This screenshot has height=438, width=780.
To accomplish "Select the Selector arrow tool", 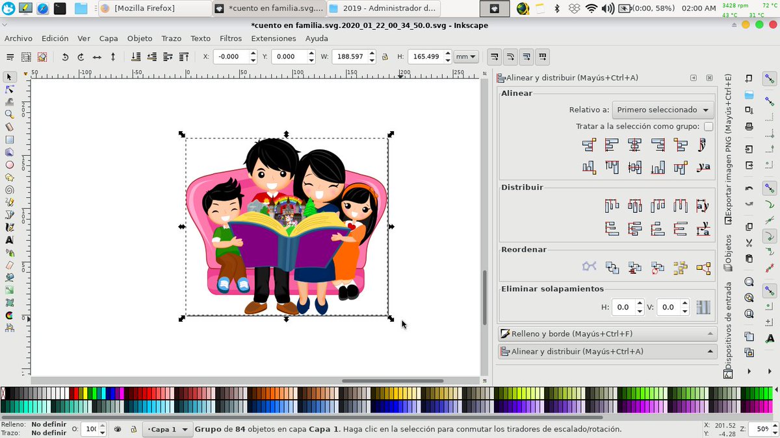I will (9, 77).
